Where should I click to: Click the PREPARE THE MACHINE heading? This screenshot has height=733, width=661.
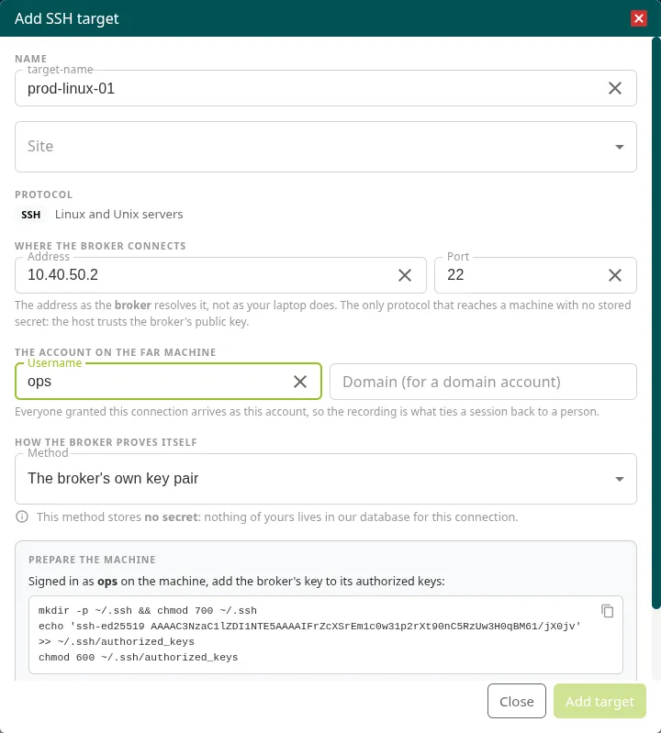click(x=92, y=560)
